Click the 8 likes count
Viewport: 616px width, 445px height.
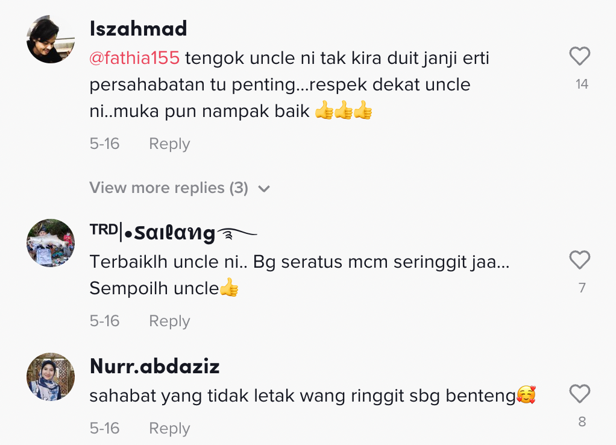pyautogui.click(x=582, y=422)
